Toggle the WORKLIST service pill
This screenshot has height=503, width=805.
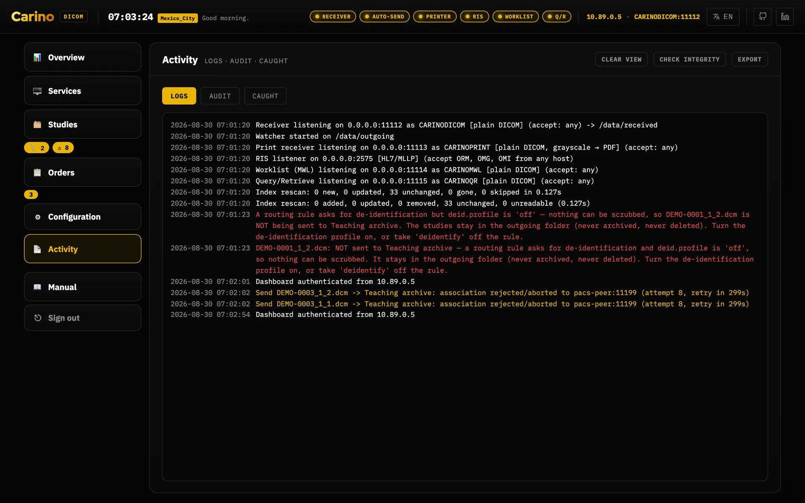[516, 17]
